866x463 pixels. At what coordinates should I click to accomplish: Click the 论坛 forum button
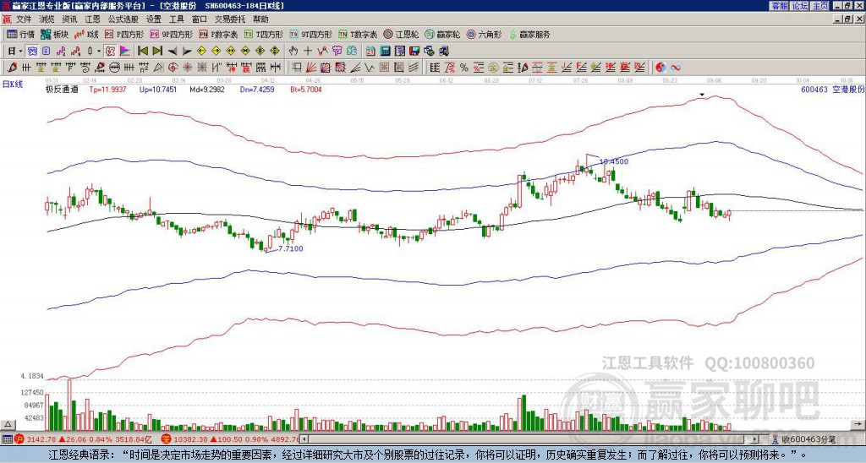[799, 6]
